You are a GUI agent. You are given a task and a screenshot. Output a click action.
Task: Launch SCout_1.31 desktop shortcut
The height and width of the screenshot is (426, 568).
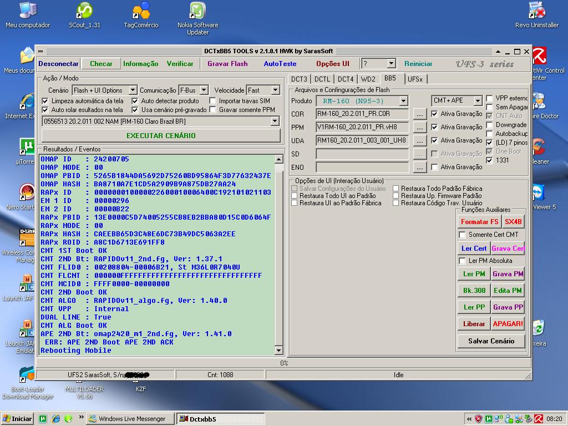[x=84, y=15]
